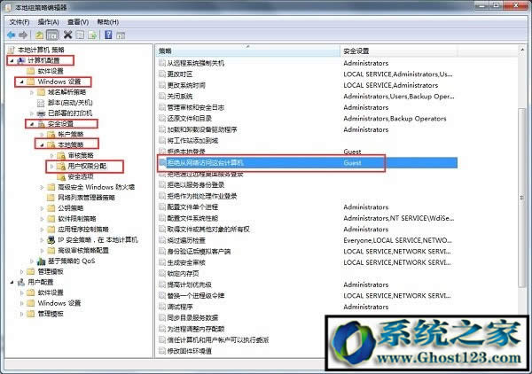
Task: Select 软件限制策略 tree item
Action: [x=77, y=219]
